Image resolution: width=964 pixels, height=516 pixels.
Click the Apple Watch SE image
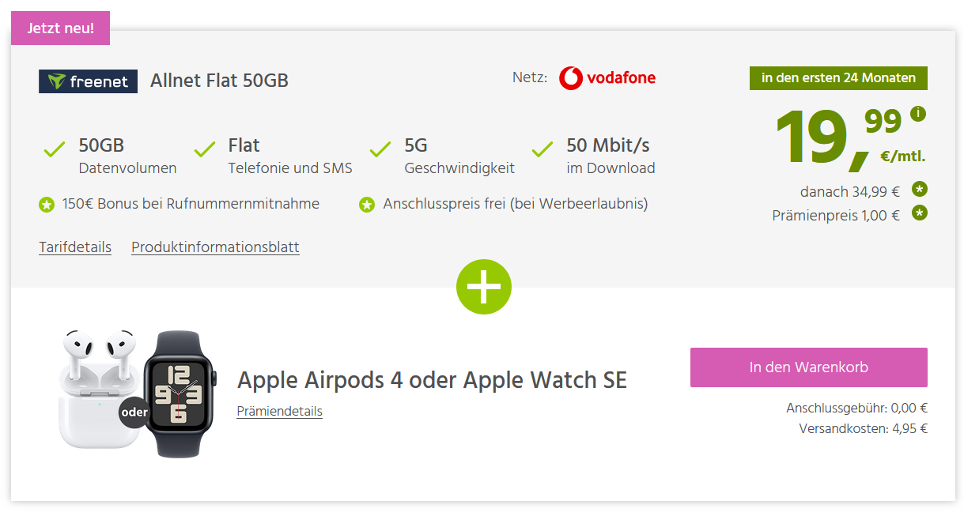point(177,393)
